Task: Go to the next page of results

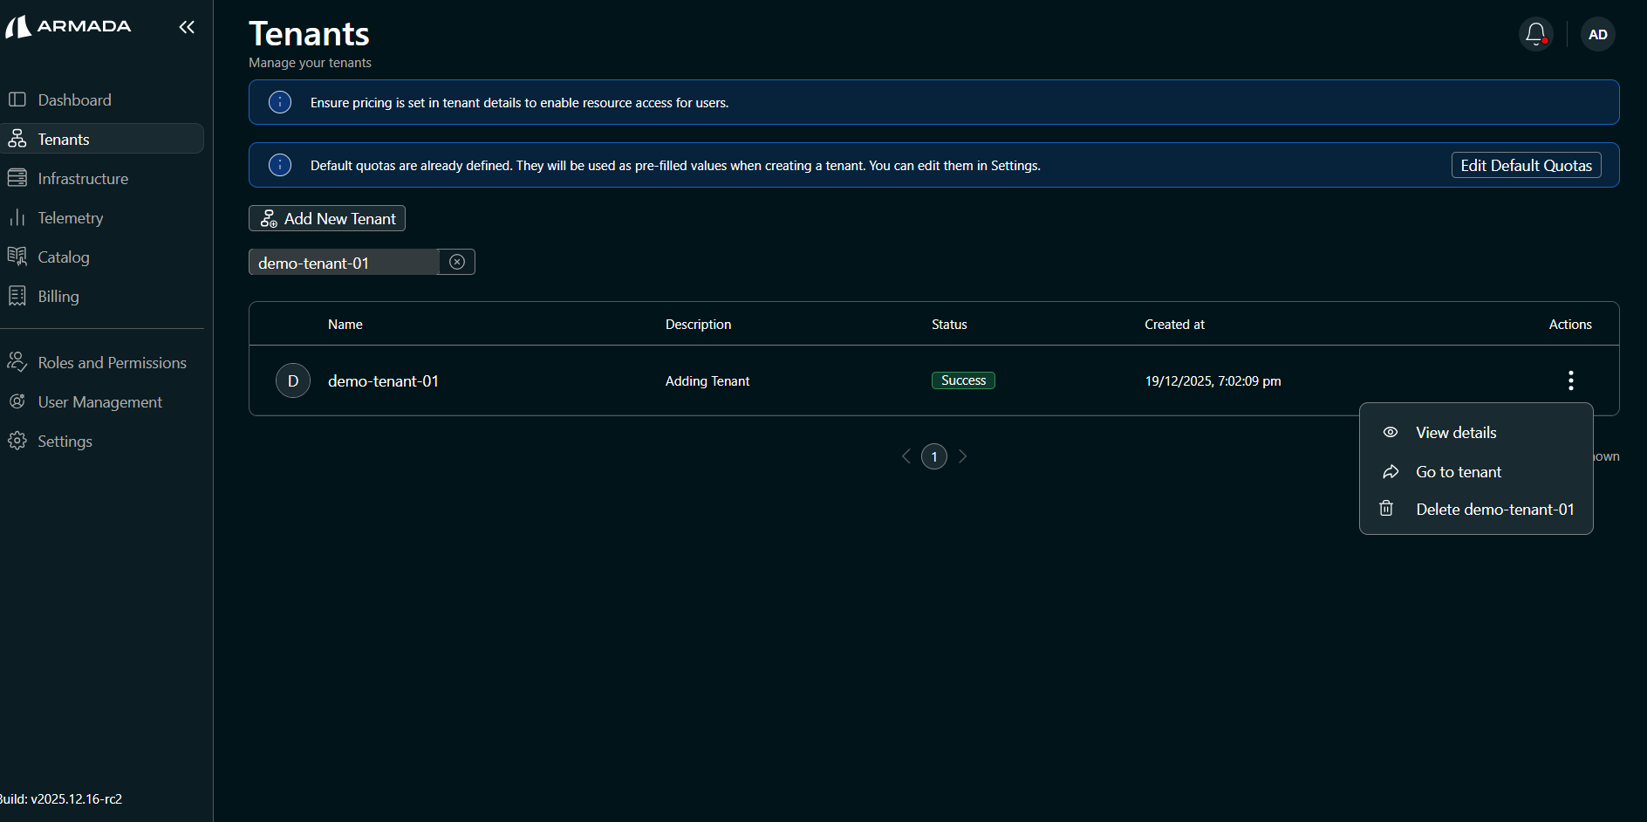Action: (x=962, y=456)
